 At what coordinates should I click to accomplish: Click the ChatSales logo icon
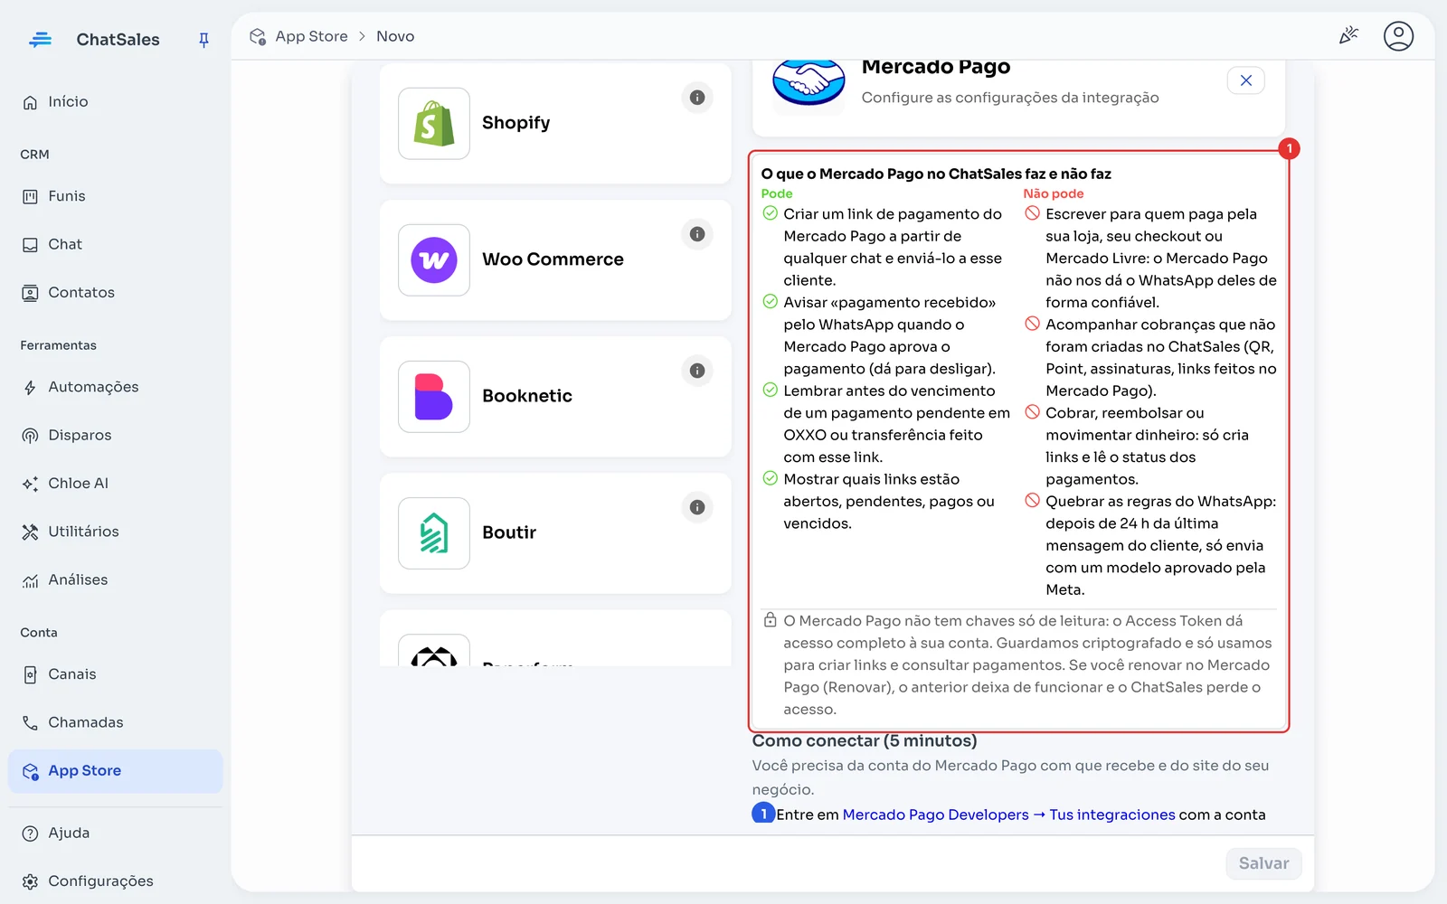[40, 40]
